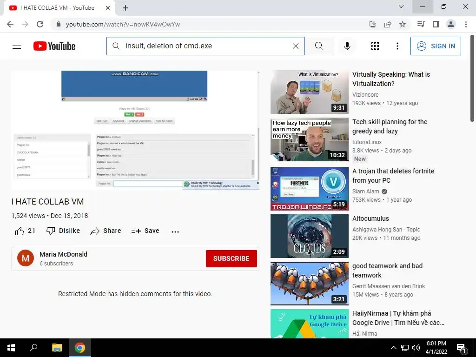Image resolution: width=476 pixels, height=357 pixels.
Task: Open the What is Virtualization thumbnail
Action: 309,92
